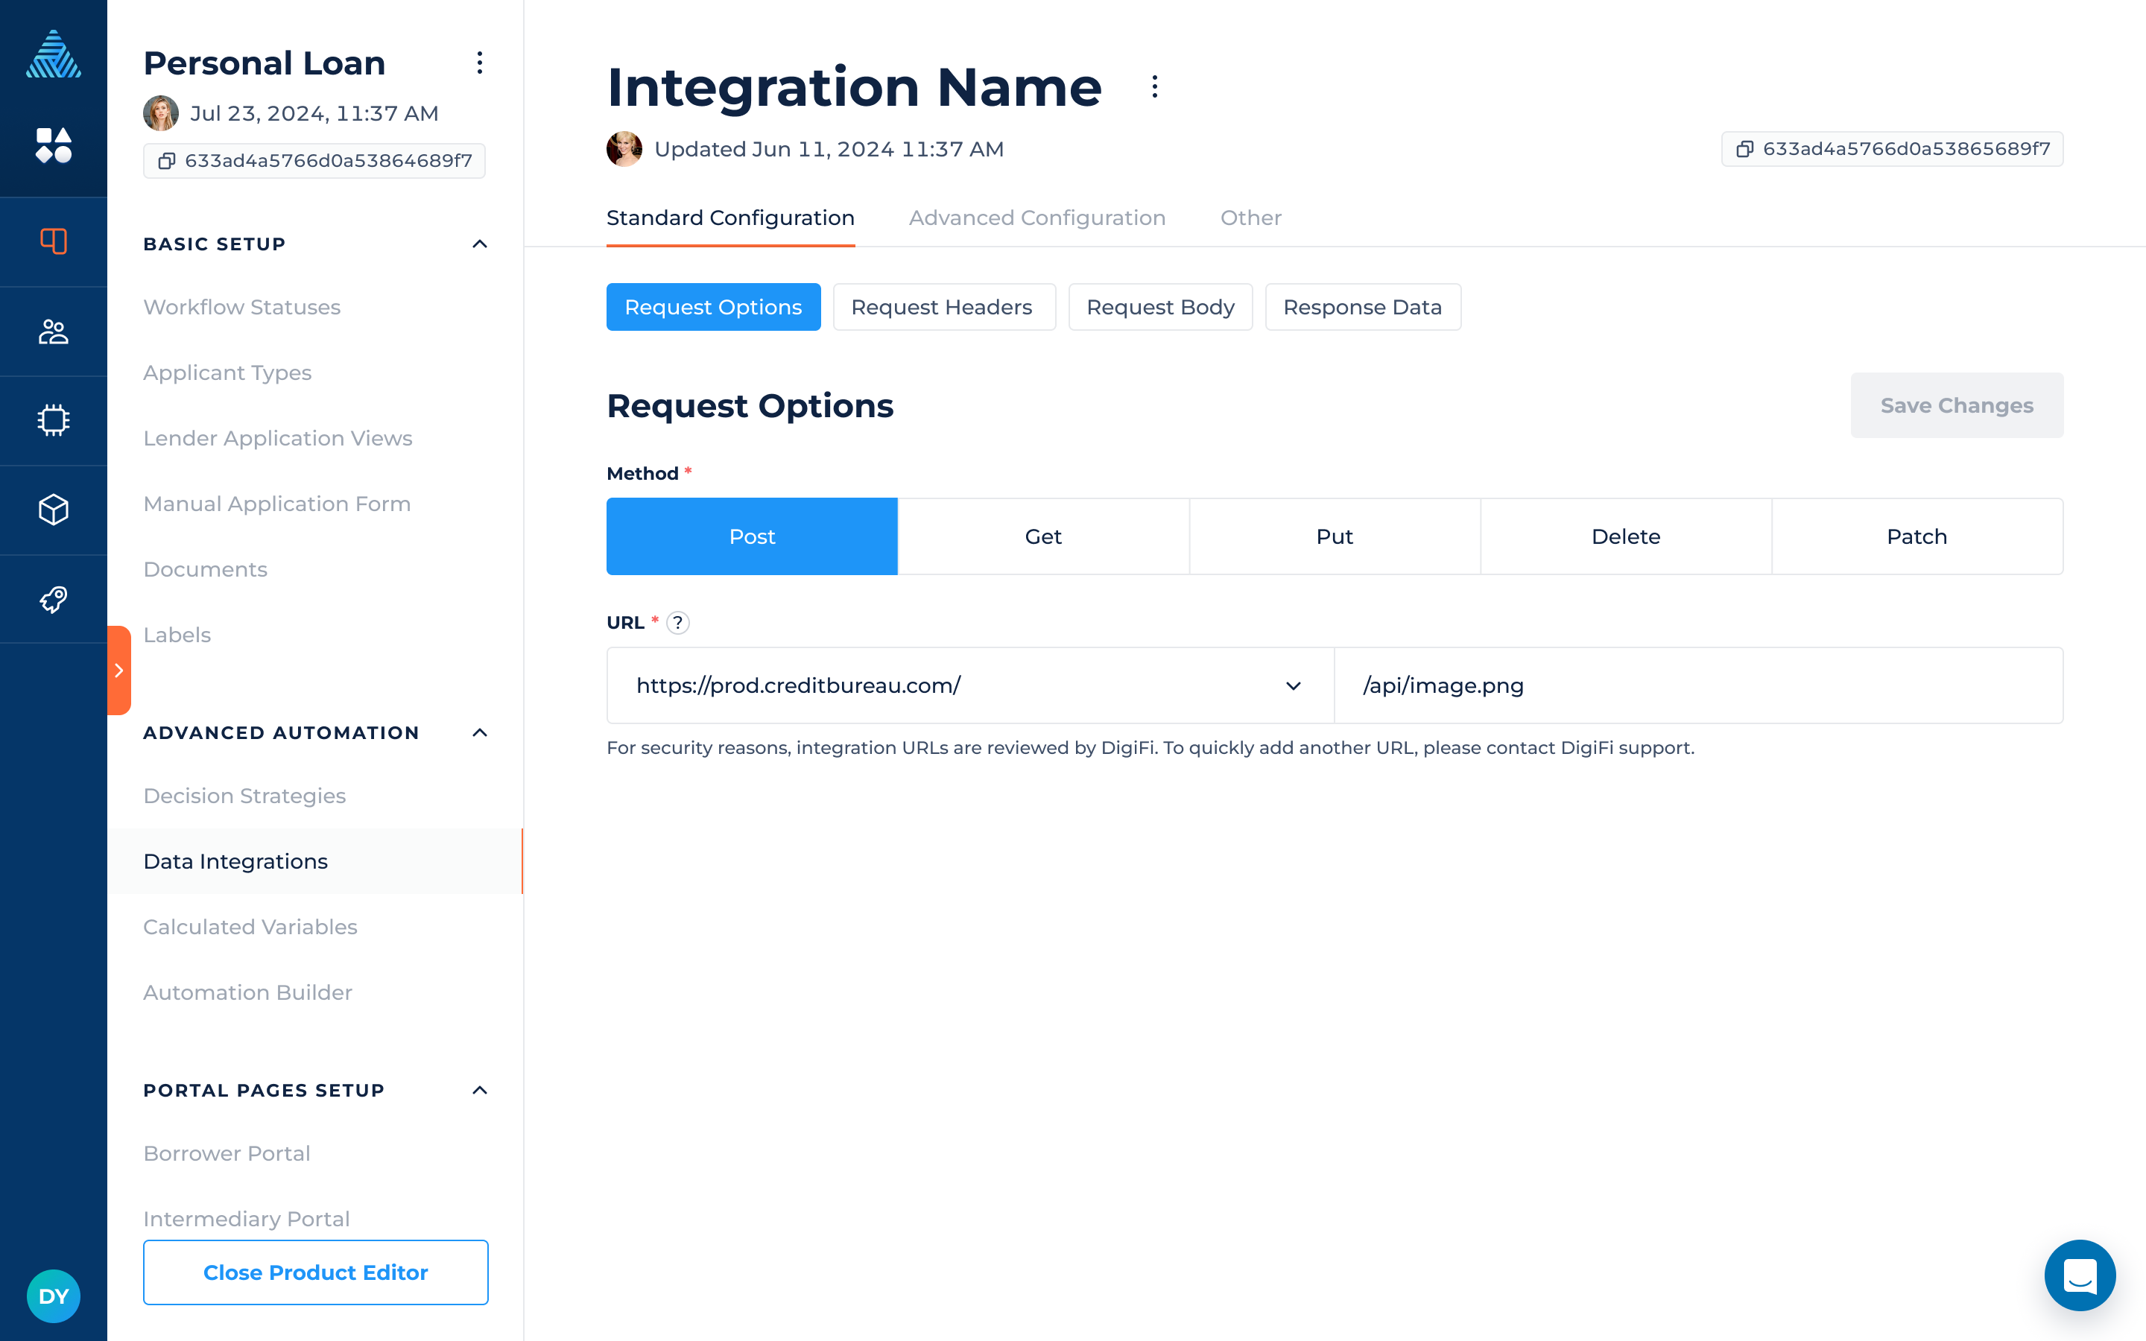Open the dashboard shapes icon in sidebar
This screenshot has width=2146, height=1341.
pos(53,145)
